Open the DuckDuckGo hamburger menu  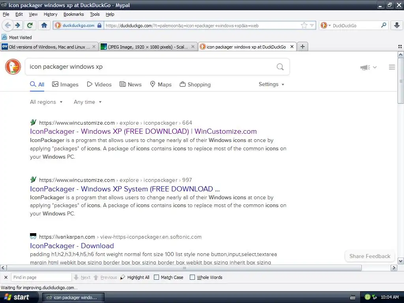click(392, 67)
